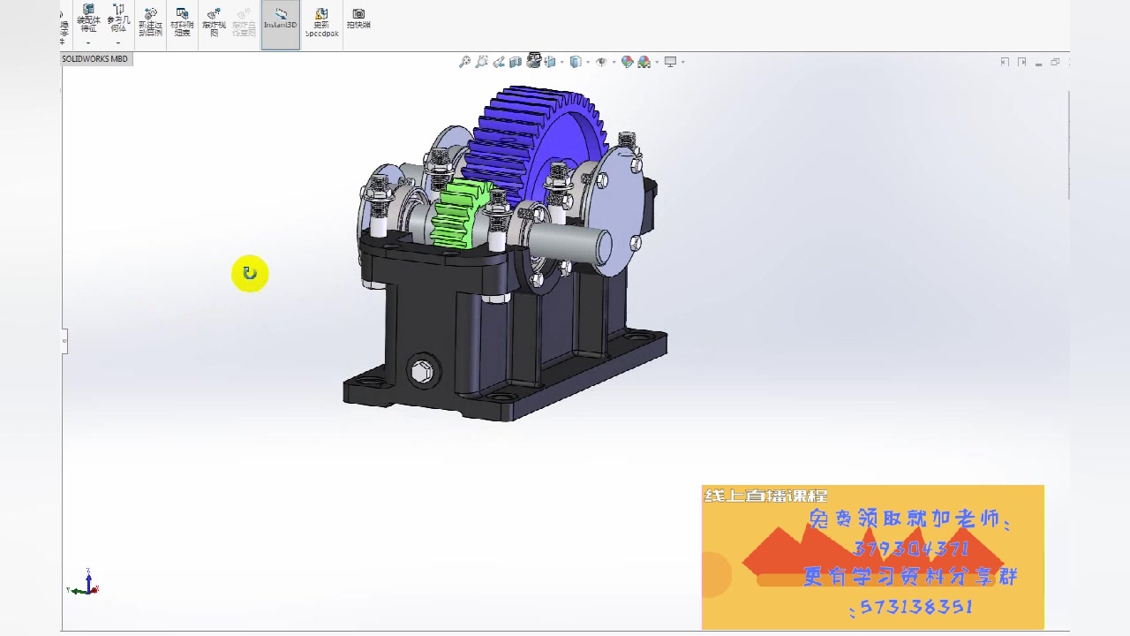Screen dimensions: 1130x636
Task: Click the Previous View icon
Action: click(x=499, y=62)
